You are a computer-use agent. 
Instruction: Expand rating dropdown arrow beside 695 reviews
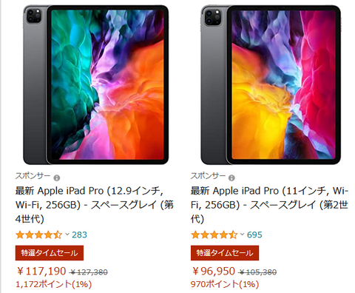click(x=242, y=235)
